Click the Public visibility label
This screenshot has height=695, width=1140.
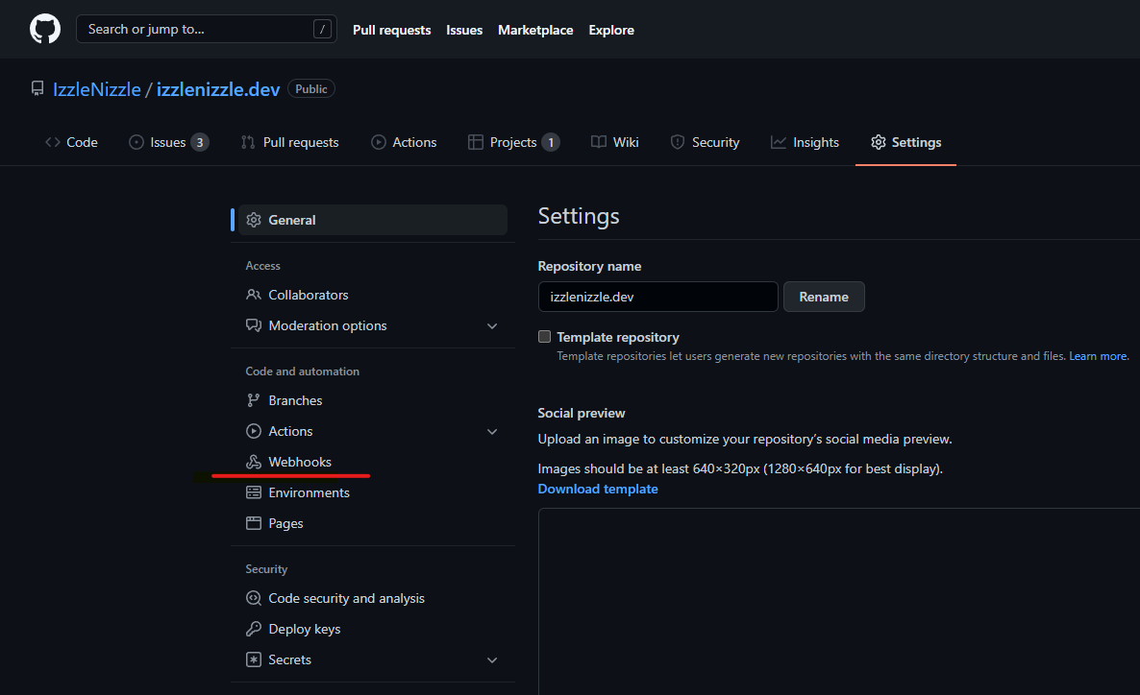[x=311, y=88]
